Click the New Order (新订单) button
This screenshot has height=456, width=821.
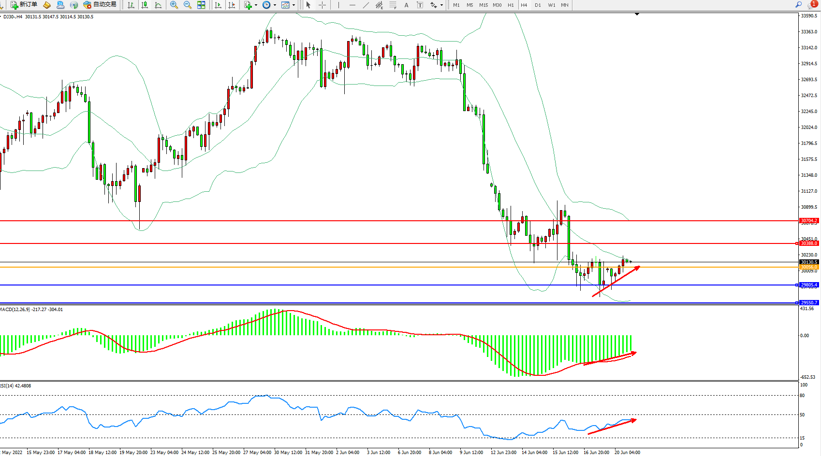pos(24,5)
